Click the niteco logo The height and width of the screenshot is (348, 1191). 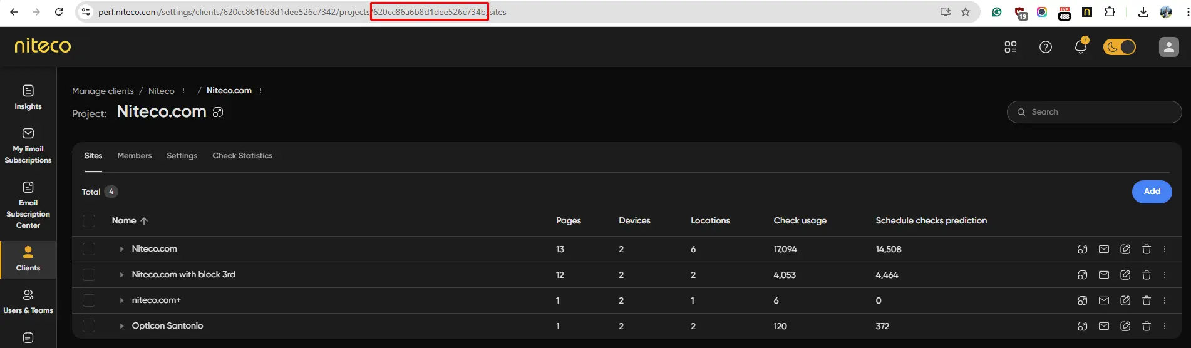pos(43,46)
